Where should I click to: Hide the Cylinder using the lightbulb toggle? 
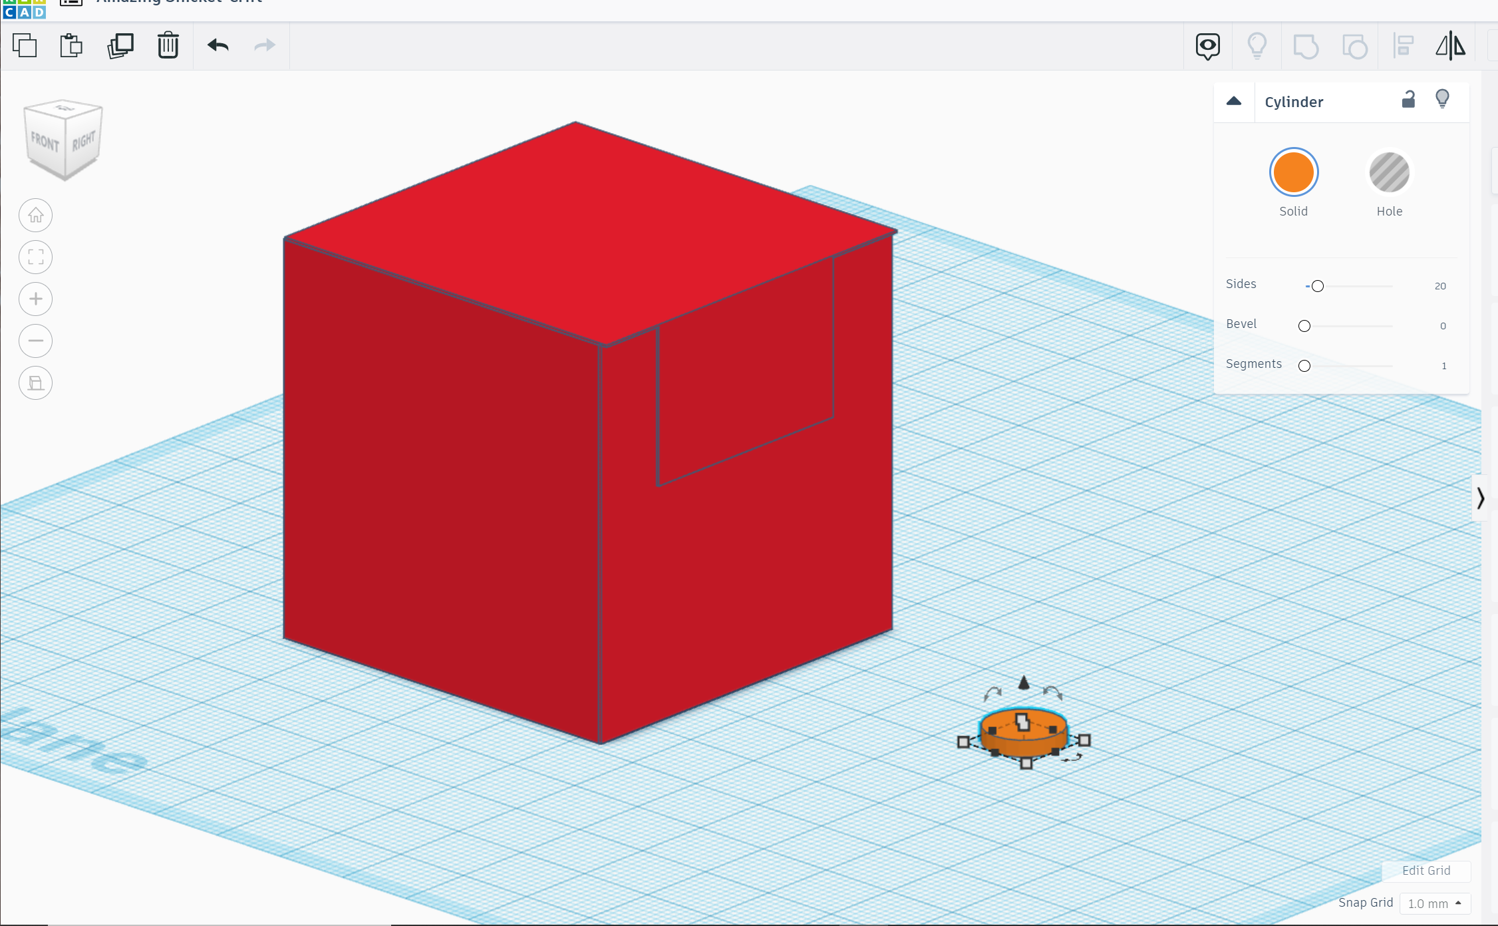coord(1442,98)
